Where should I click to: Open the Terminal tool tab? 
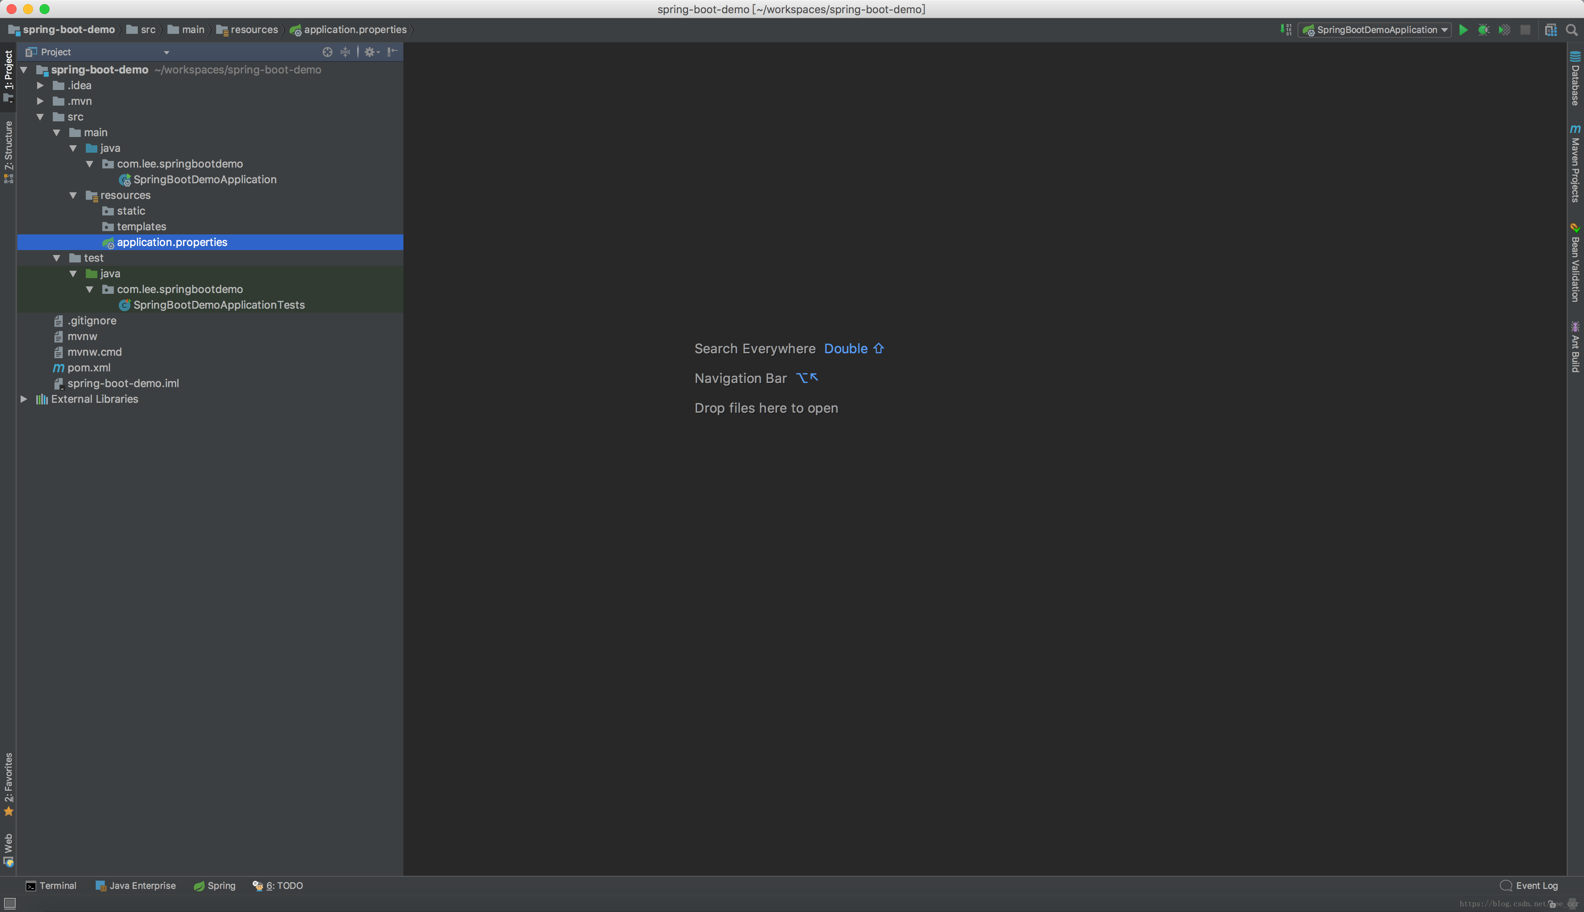click(51, 886)
